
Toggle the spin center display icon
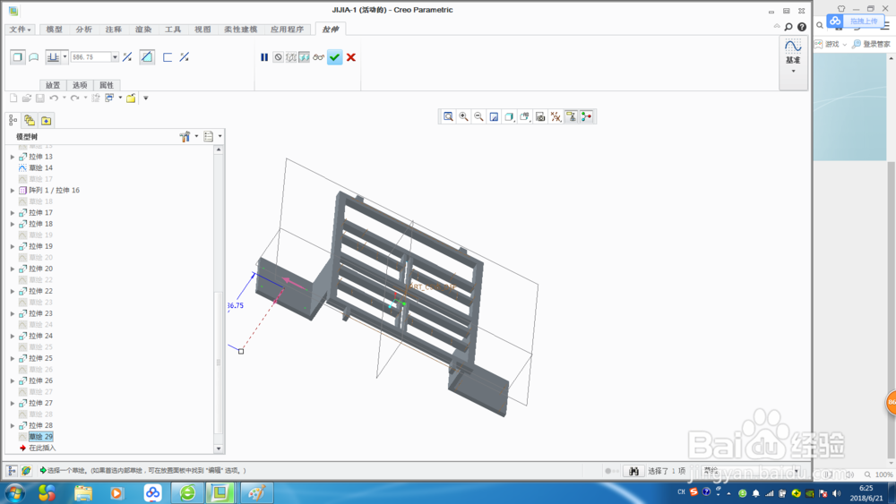coord(586,116)
